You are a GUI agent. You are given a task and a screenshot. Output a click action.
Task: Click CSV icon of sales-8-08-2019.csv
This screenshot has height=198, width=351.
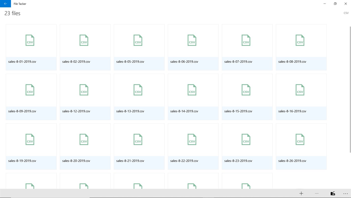300,40
